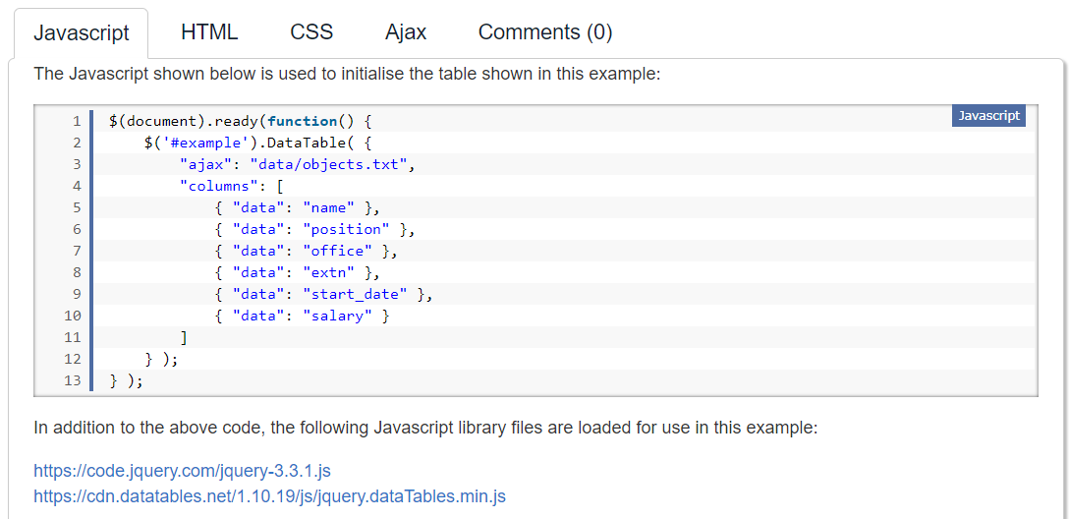Viewport: 1069px width, 519px height.
Task: Open the jquery.dataTables.min.js CDN link
Action: 269,496
